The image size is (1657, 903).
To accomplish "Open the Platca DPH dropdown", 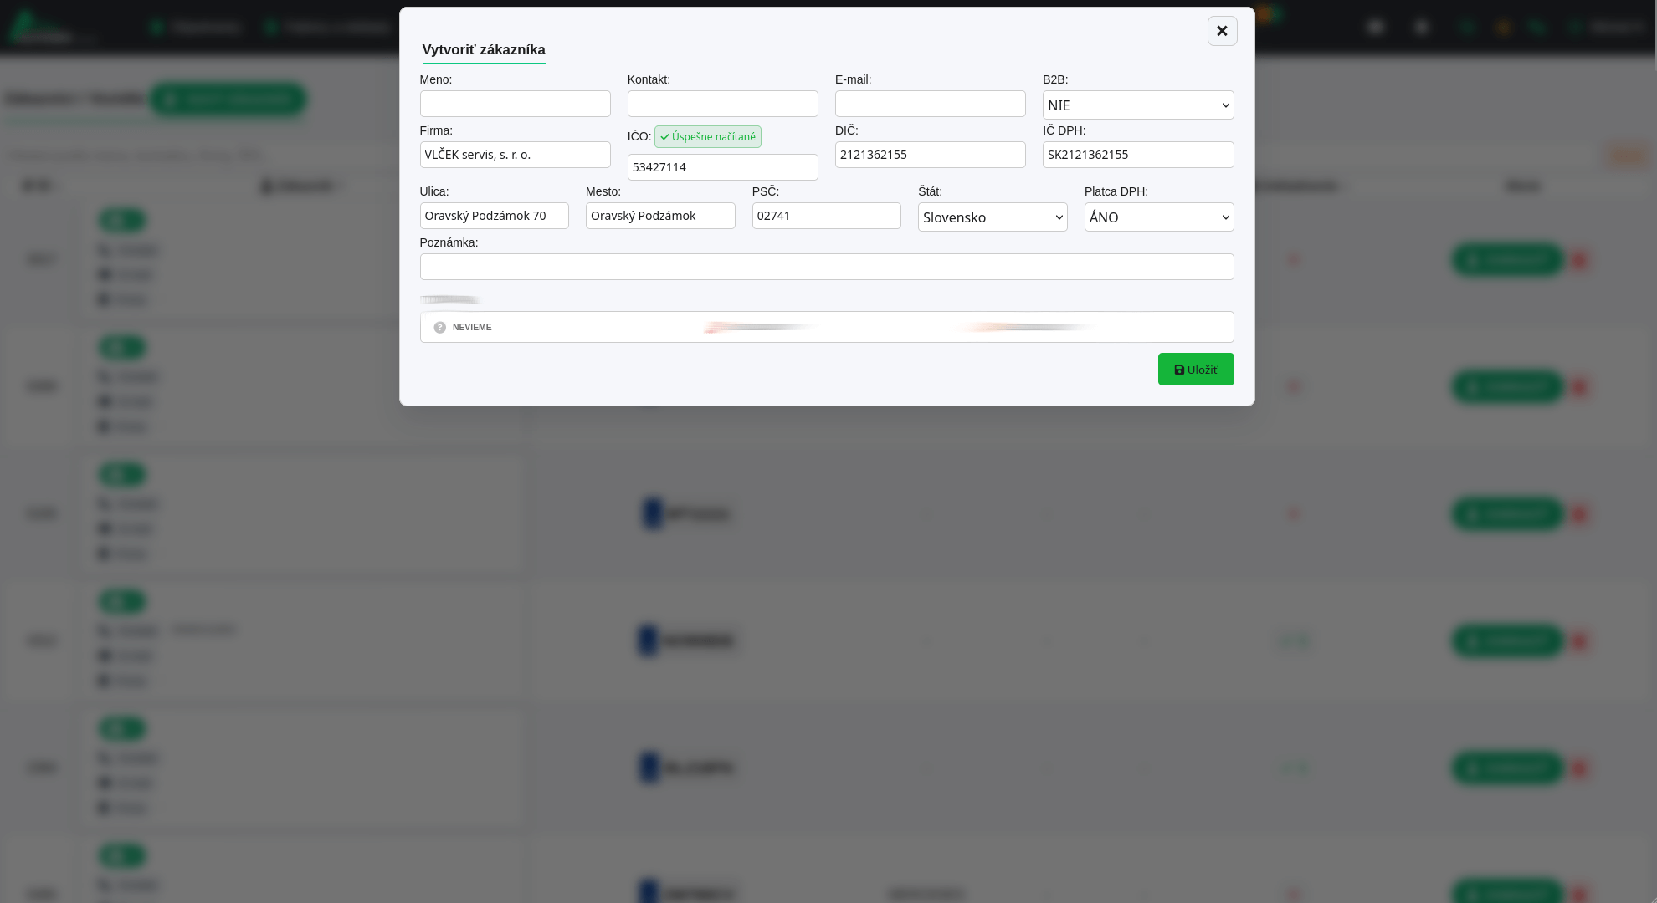I will [x=1158, y=217].
